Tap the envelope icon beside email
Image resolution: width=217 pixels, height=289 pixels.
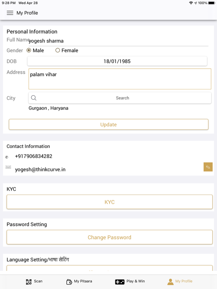click(x=8, y=167)
